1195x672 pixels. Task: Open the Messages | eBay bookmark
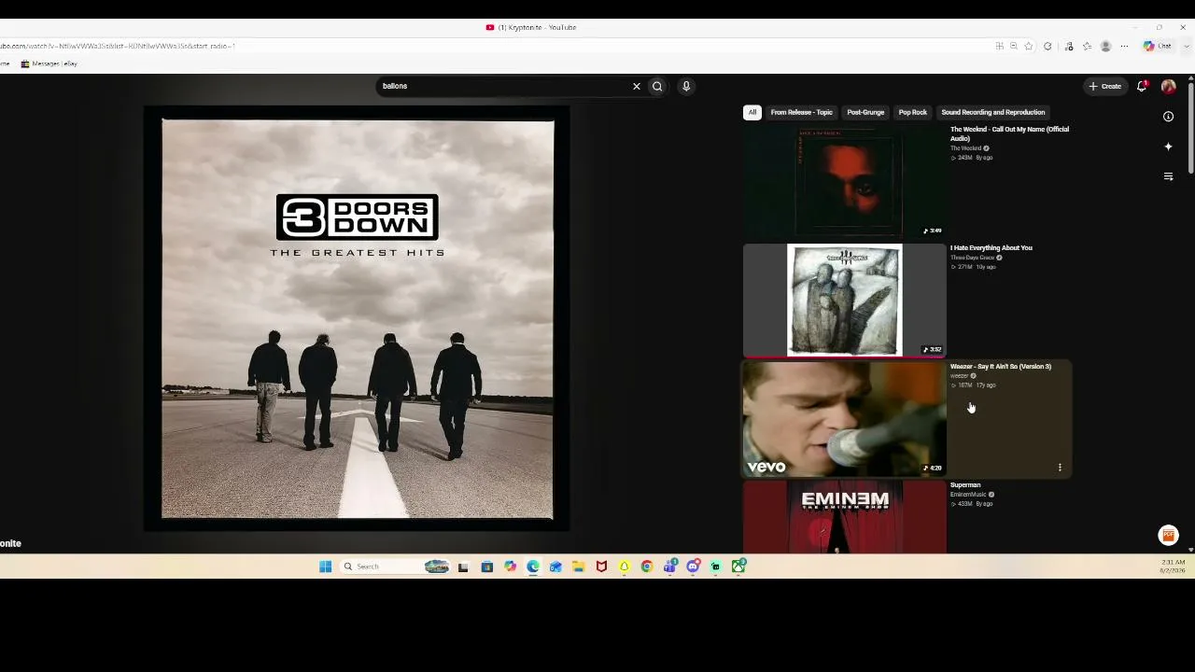[x=49, y=63]
